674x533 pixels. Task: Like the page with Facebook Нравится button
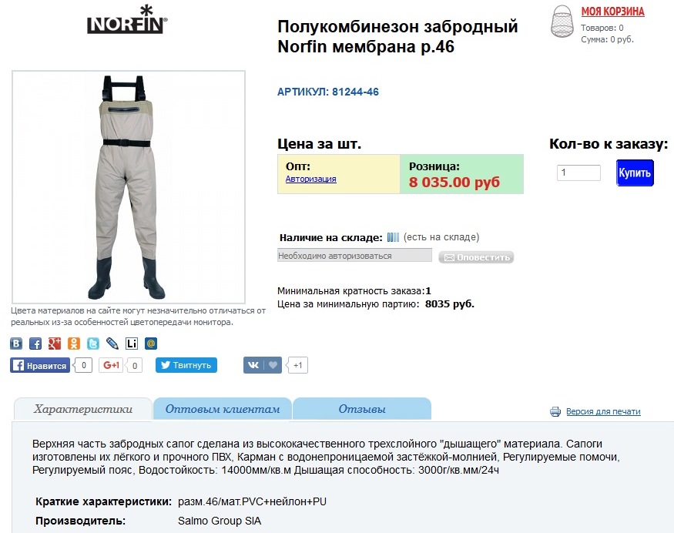pos(40,365)
